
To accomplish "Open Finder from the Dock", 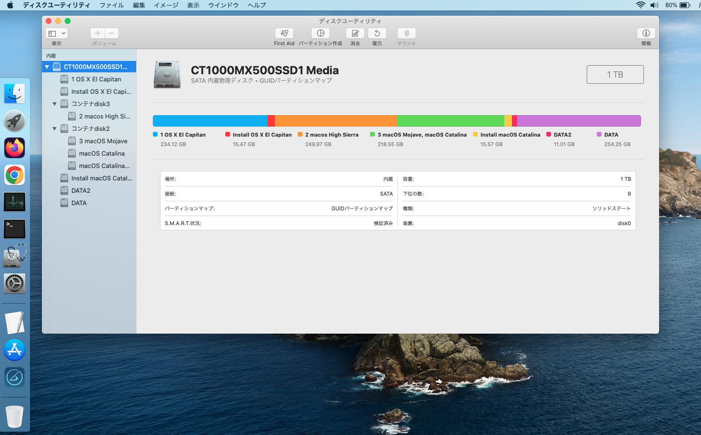I will point(15,94).
